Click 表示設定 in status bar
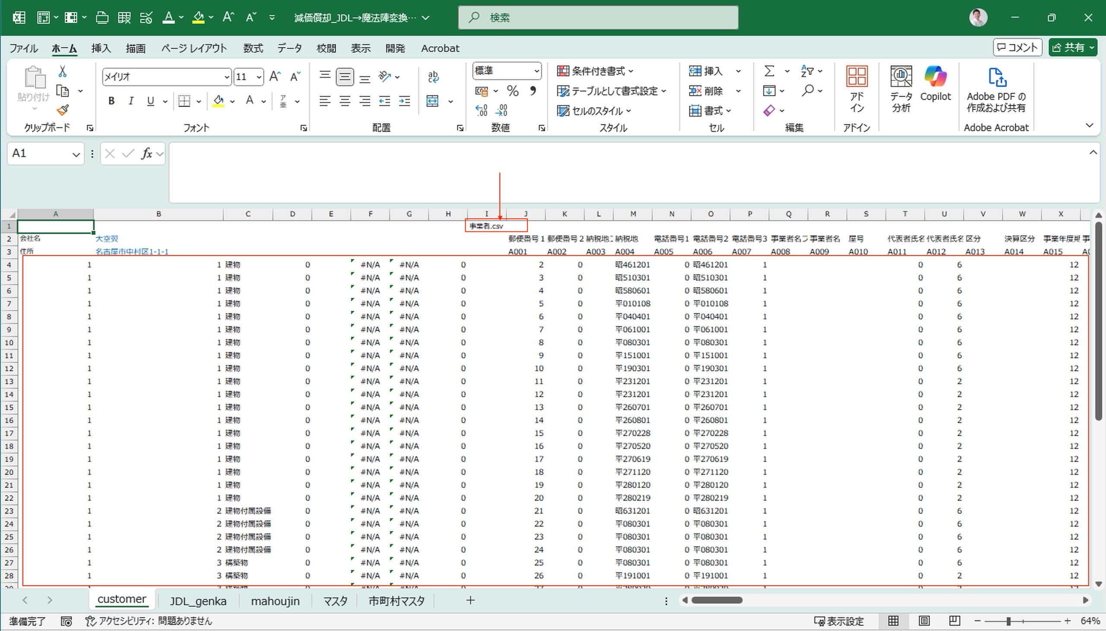The width and height of the screenshot is (1106, 631). pyautogui.click(x=839, y=622)
